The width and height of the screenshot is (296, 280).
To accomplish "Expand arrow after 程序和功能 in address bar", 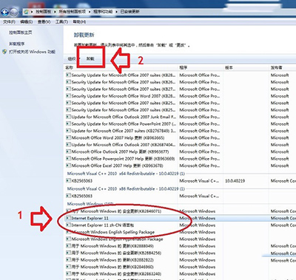I will [x=116, y=12].
